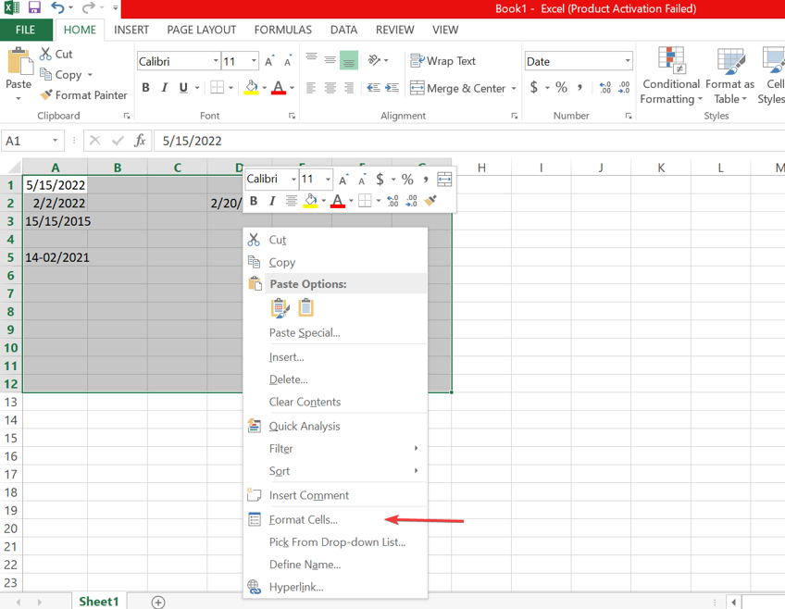This screenshot has height=609, width=785.
Task: Click the Save icon in the quick access toolbar
Action: click(x=34, y=7)
